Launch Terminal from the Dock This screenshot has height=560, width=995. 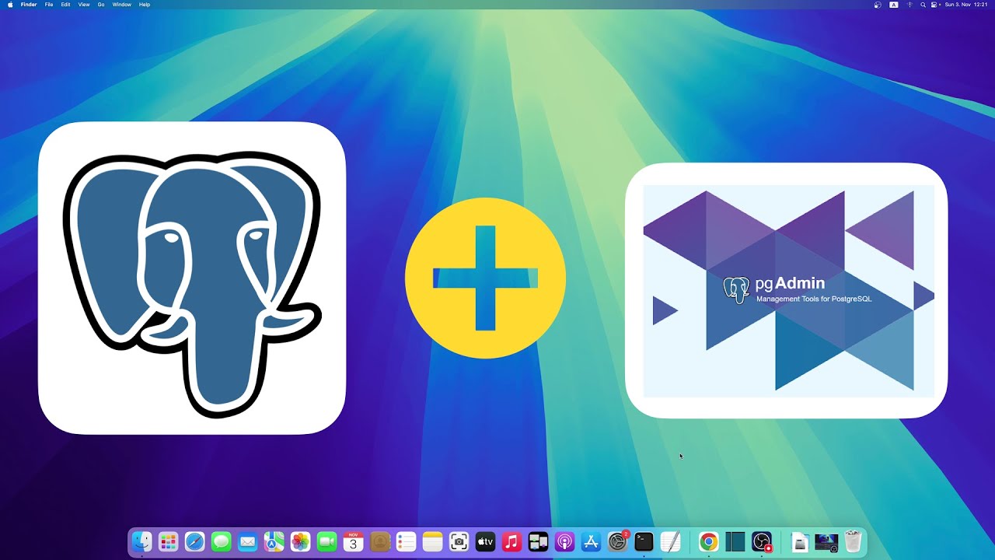(644, 542)
